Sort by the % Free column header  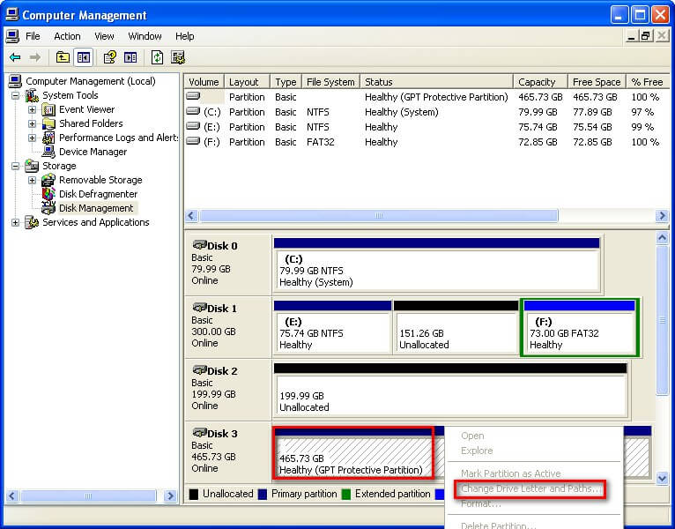[647, 82]
